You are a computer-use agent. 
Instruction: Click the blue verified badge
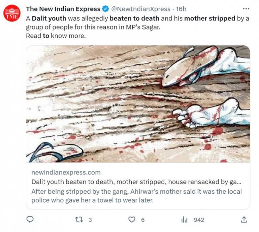[105, 9]
